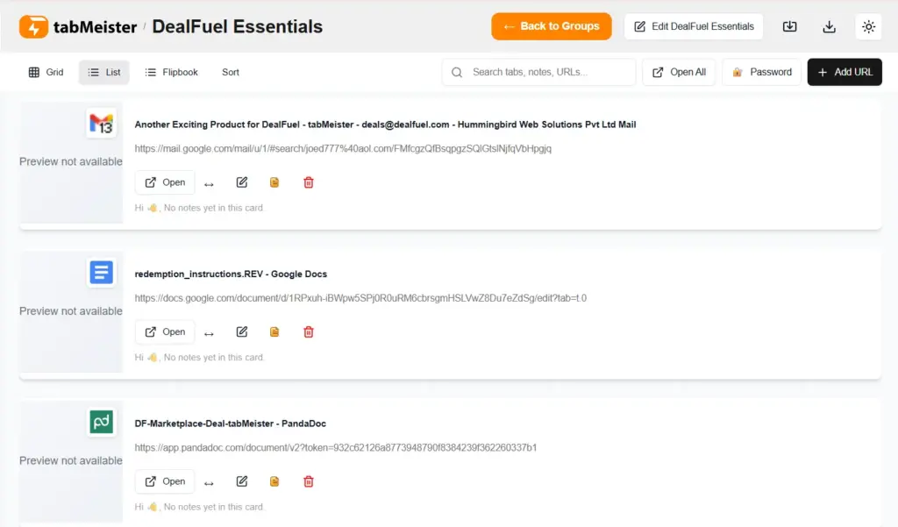Open the PandaDoc document URL link
Viewport: 898px width, 527px height.
click(x=335, y=448)
